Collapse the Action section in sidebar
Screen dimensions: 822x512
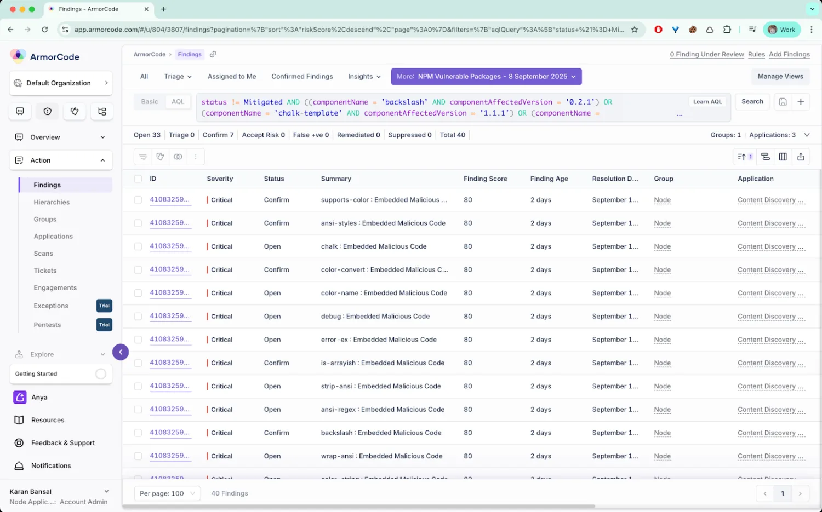tap(102, 160)
